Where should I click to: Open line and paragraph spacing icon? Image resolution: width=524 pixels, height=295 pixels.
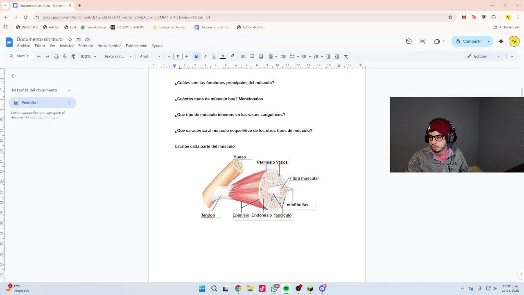[283, 57]
